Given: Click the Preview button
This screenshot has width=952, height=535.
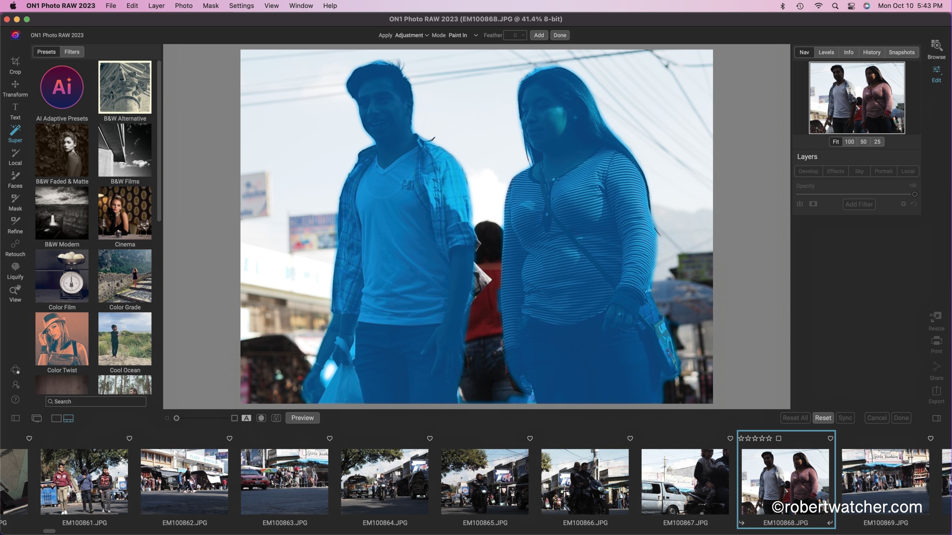Looking at the screenshot, I should tap(302, 418).
